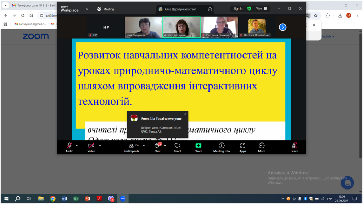Open larisaynish@gmail.c... bookmark
Image resolution: width=363 pixels, height=204 pixels.
(30, 24)
